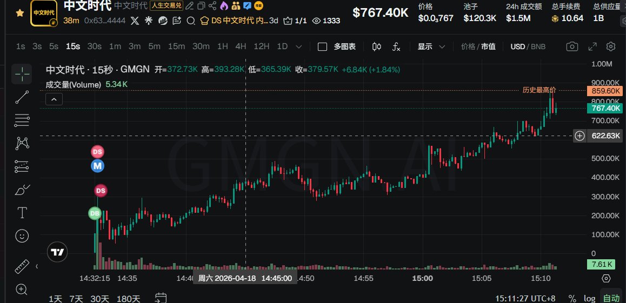This screenshot has height=303, width=626.
Task: Open the 显示 display dropdown
Action: tap(431, 46)
